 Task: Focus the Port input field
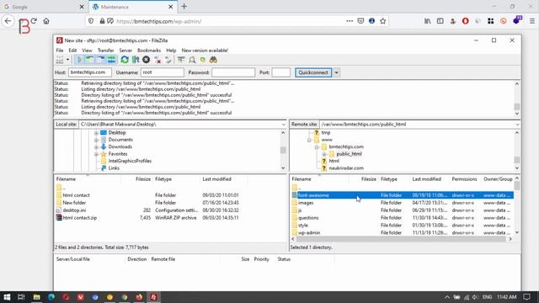pos(280,72)
